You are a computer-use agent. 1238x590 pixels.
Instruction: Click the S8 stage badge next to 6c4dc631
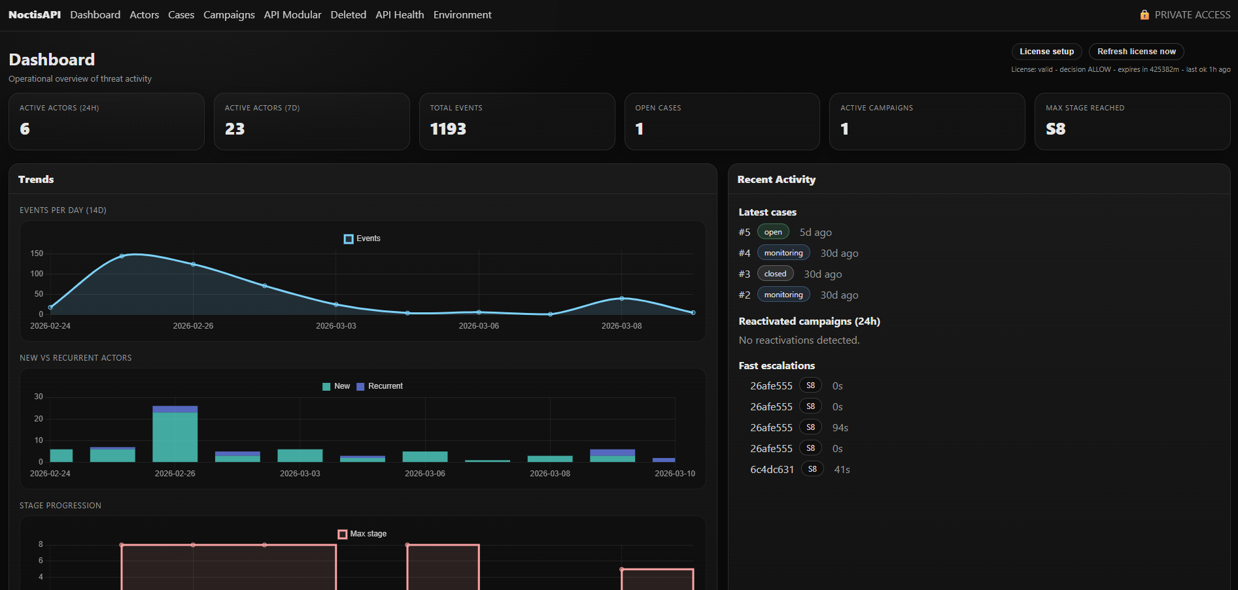coord(812,468)
